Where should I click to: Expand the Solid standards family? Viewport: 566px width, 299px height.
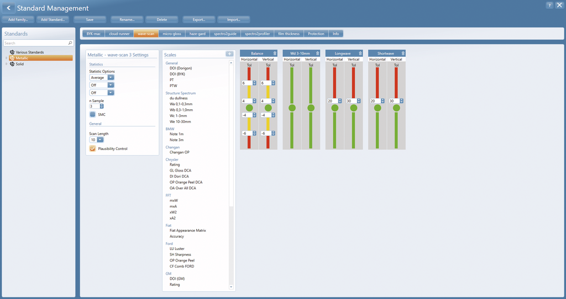[6, 64]
